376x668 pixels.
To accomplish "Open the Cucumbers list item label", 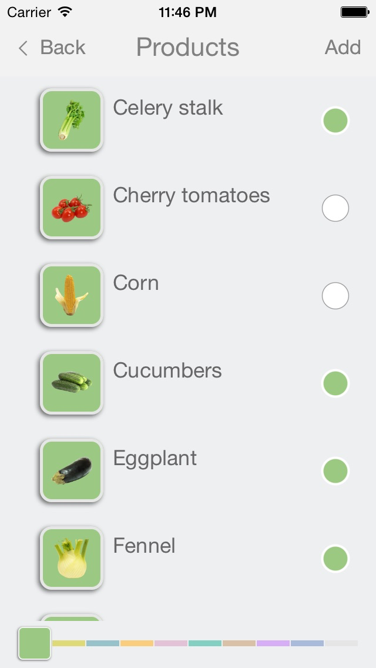I will pyautogui.click(x=167, y=370).
